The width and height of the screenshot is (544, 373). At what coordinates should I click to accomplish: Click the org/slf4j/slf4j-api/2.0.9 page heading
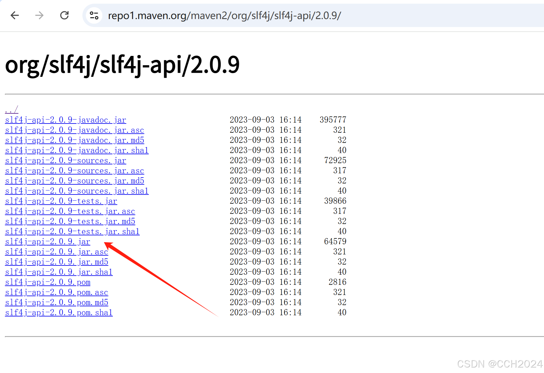(x=122, y=65)
